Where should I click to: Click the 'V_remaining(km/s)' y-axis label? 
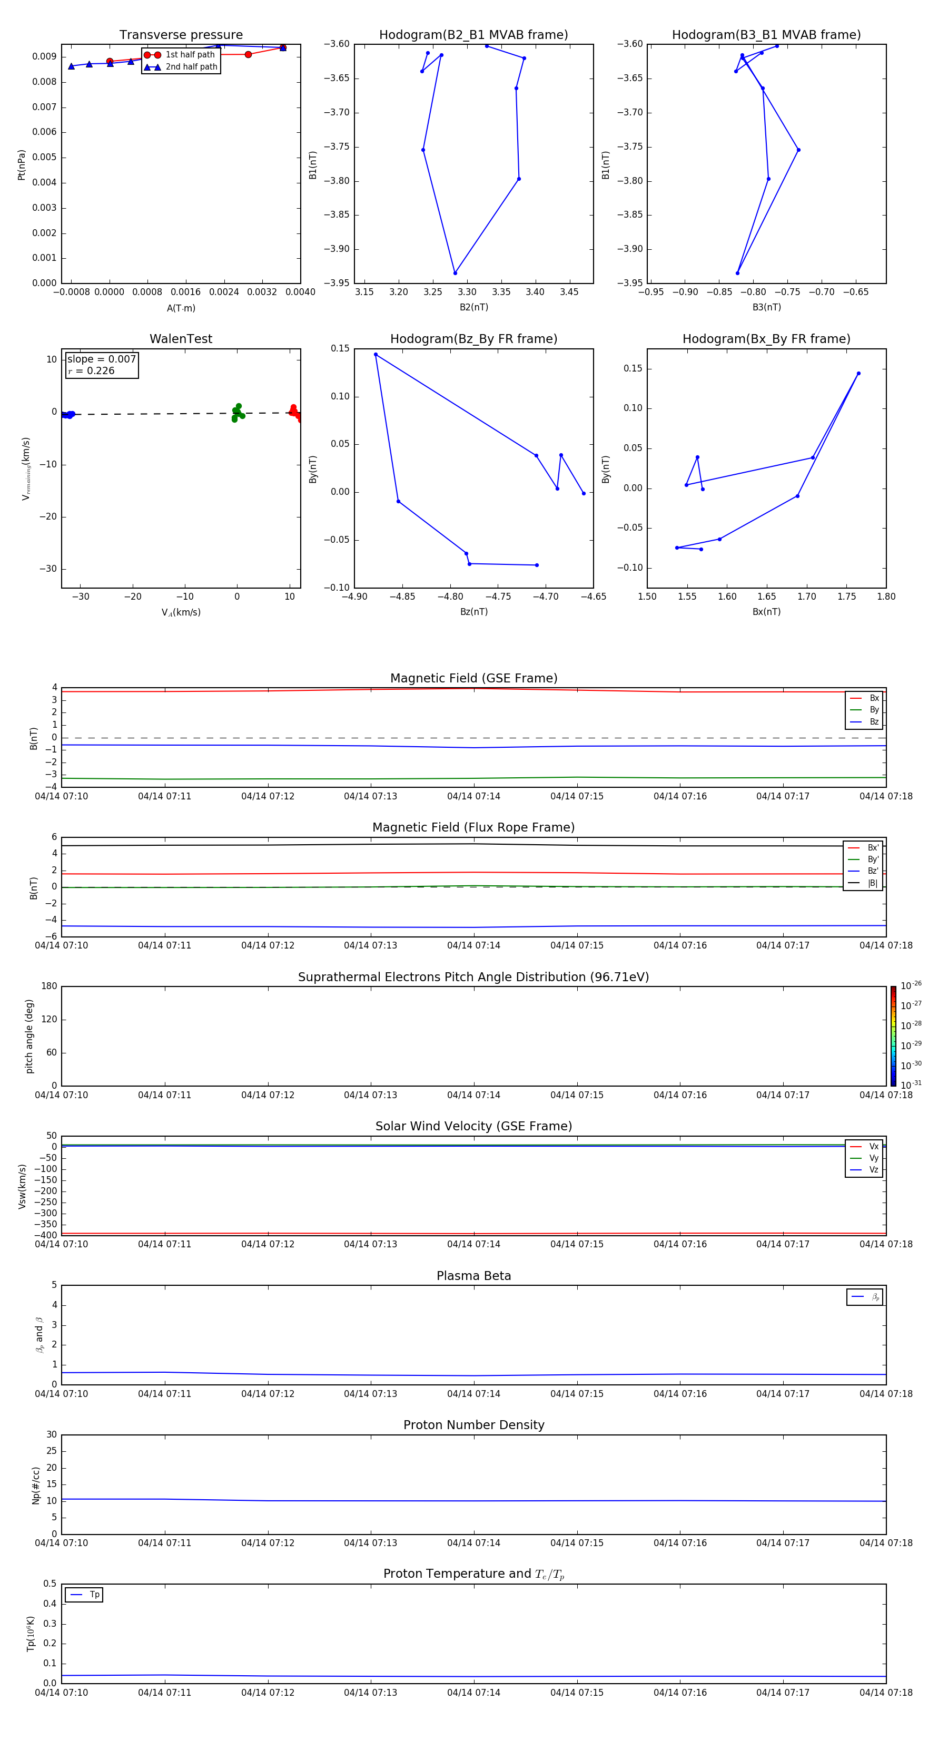click(x=26, y=468)
